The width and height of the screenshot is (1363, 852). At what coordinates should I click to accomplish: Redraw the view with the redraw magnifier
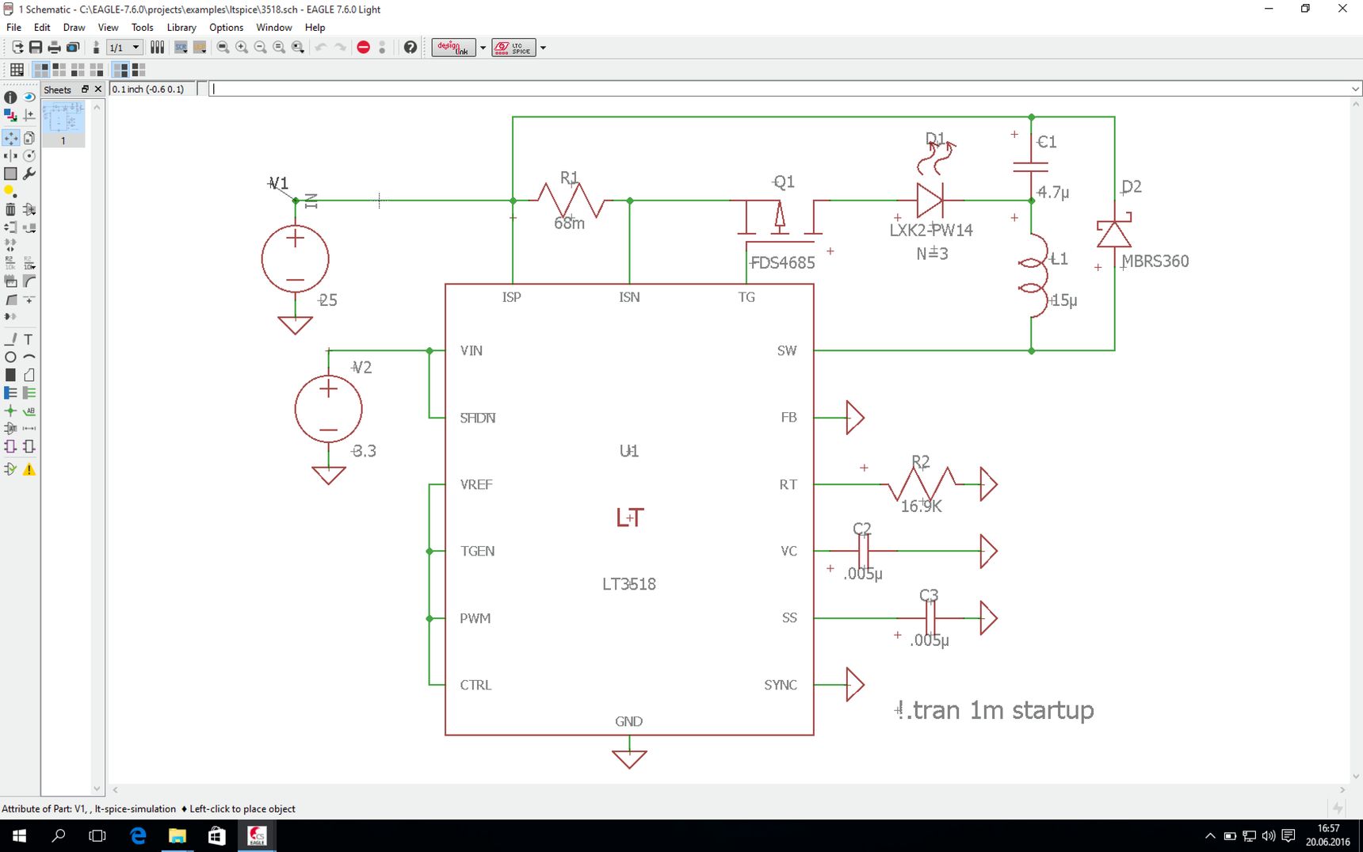coord(279,48)
